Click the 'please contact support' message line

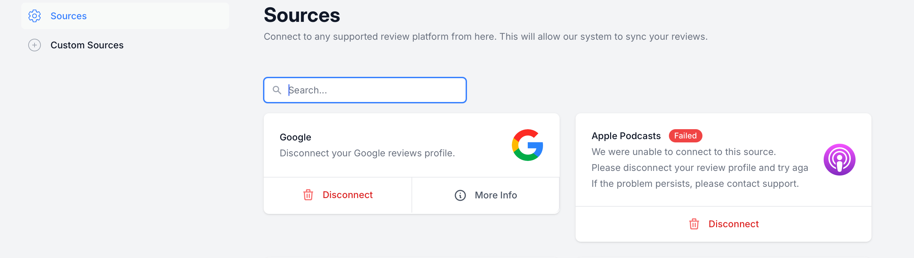coord(695,184)
